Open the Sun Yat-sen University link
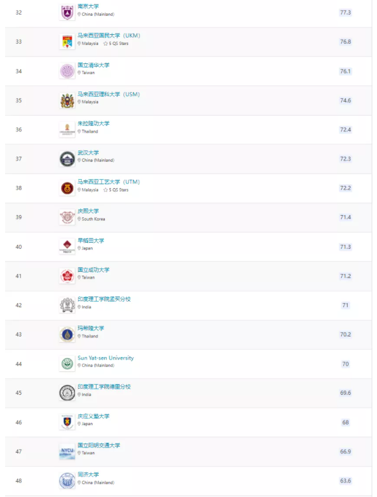377x497 pixels. pos(105,358)
